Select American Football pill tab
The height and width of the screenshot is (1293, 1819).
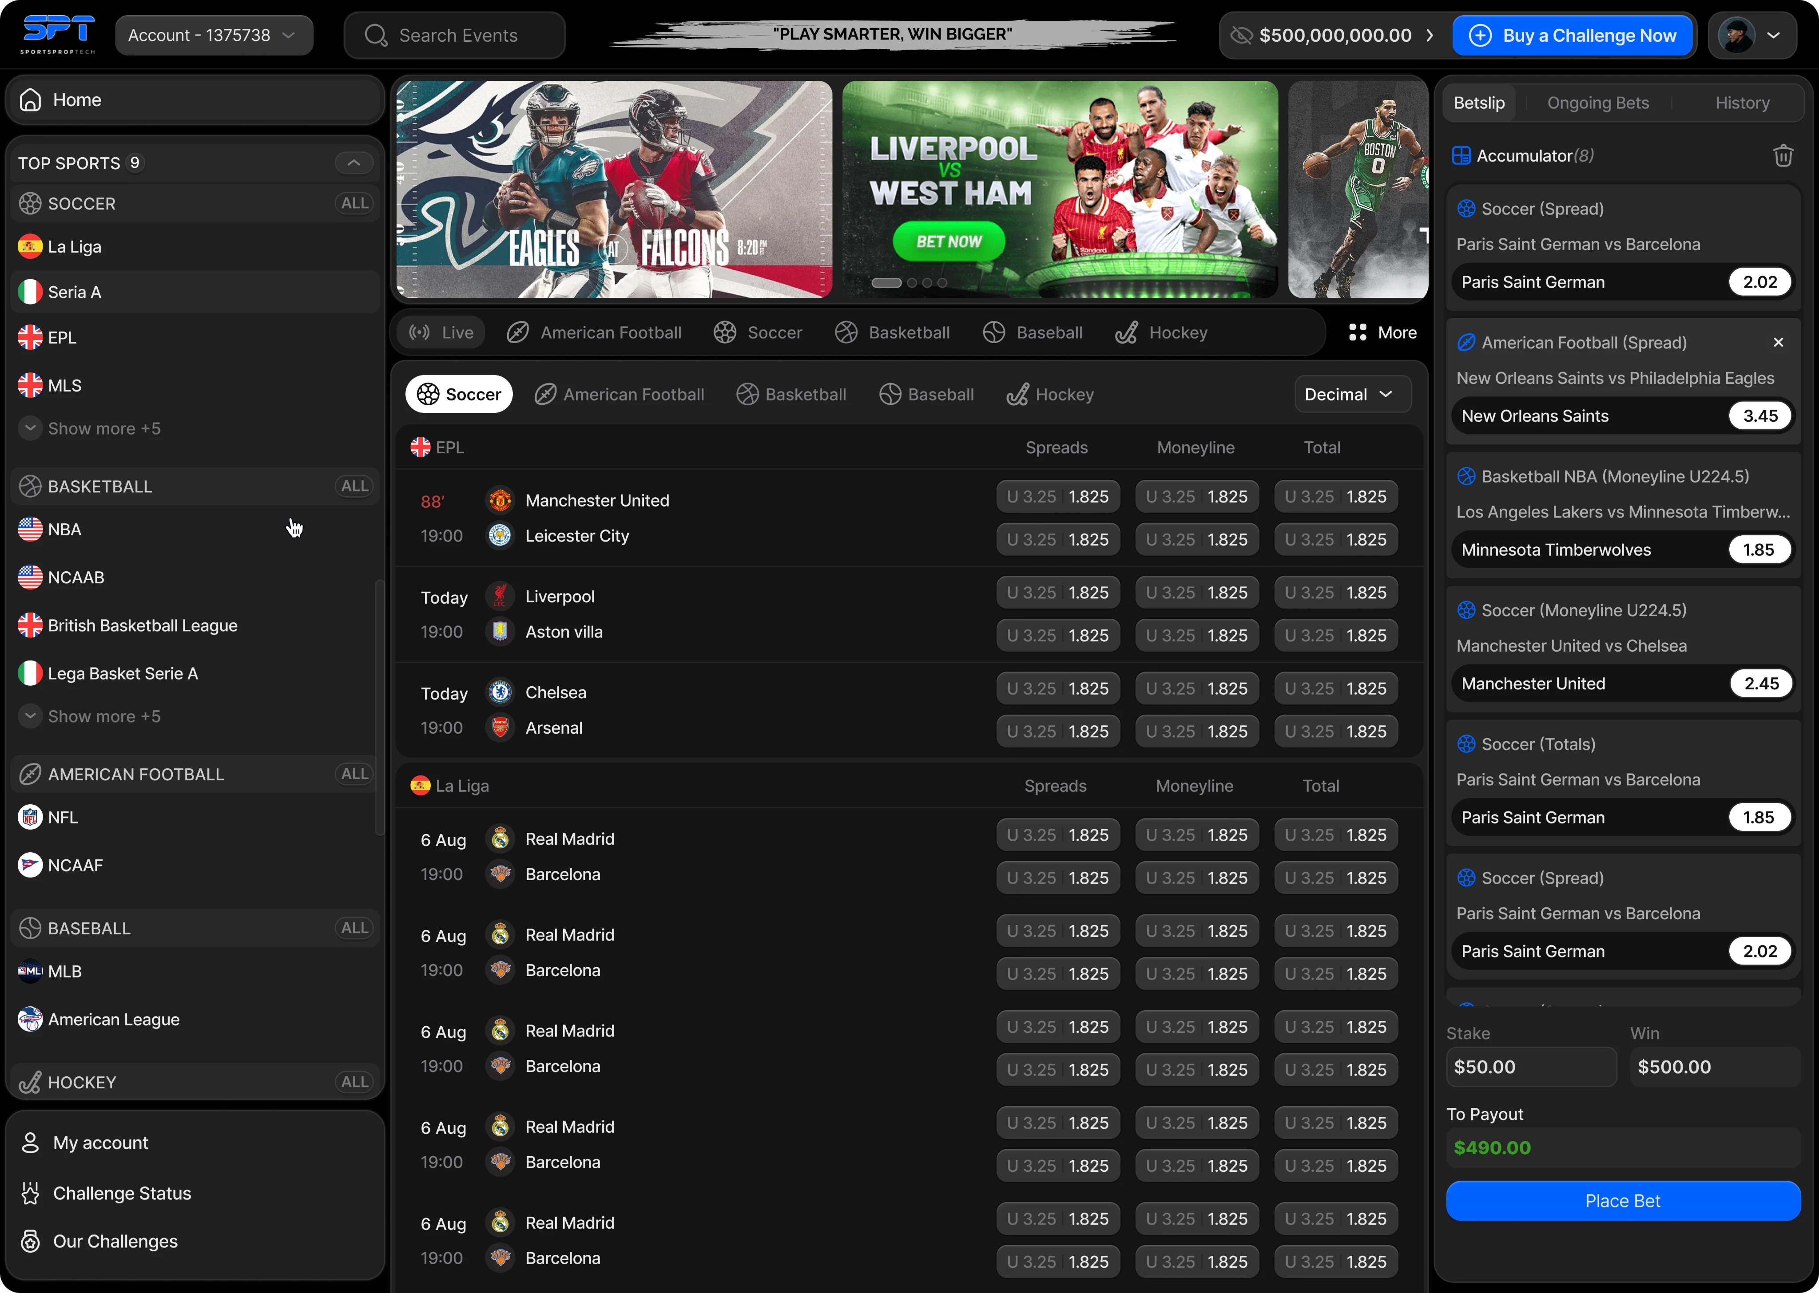click(619, 394)
